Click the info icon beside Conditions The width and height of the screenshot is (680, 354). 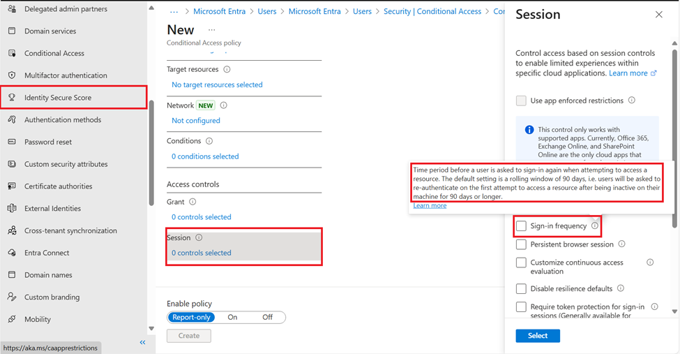[209, 141]
